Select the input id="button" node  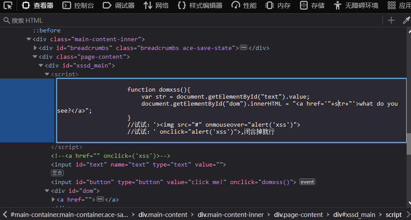click(x=173, y=182)
